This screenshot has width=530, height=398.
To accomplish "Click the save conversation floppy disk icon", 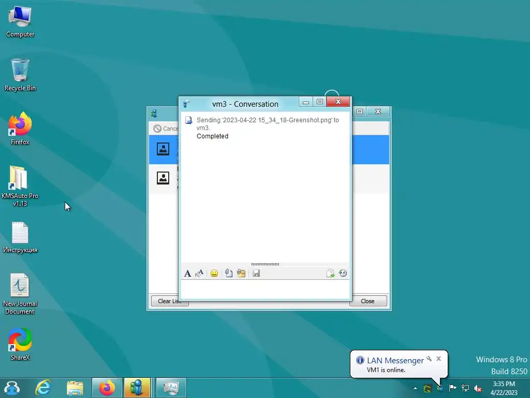I will (x=256, y=274).
